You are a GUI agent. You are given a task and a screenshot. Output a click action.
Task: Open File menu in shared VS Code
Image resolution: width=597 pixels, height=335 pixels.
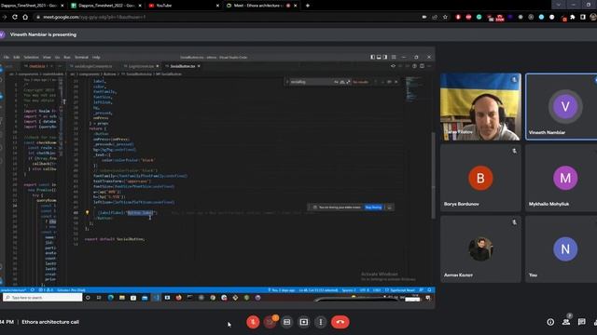click(x=7, y=57)
